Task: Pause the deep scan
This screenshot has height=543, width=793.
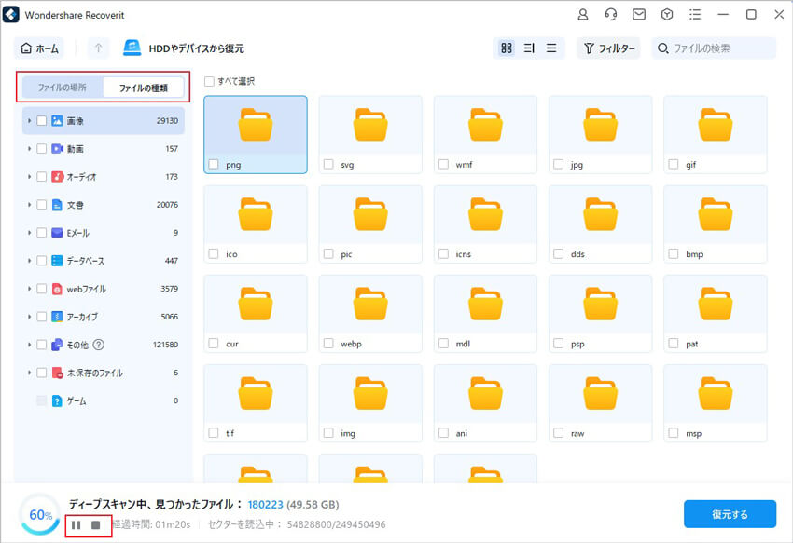Action: (77, 525)
